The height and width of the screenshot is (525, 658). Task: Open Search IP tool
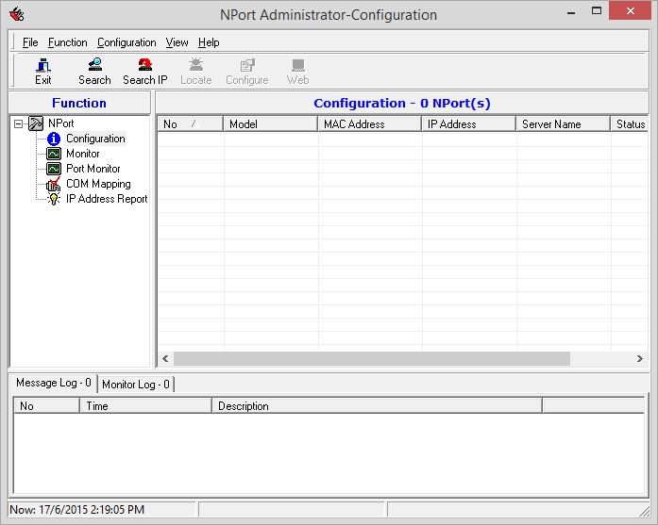tap(145, 72)
